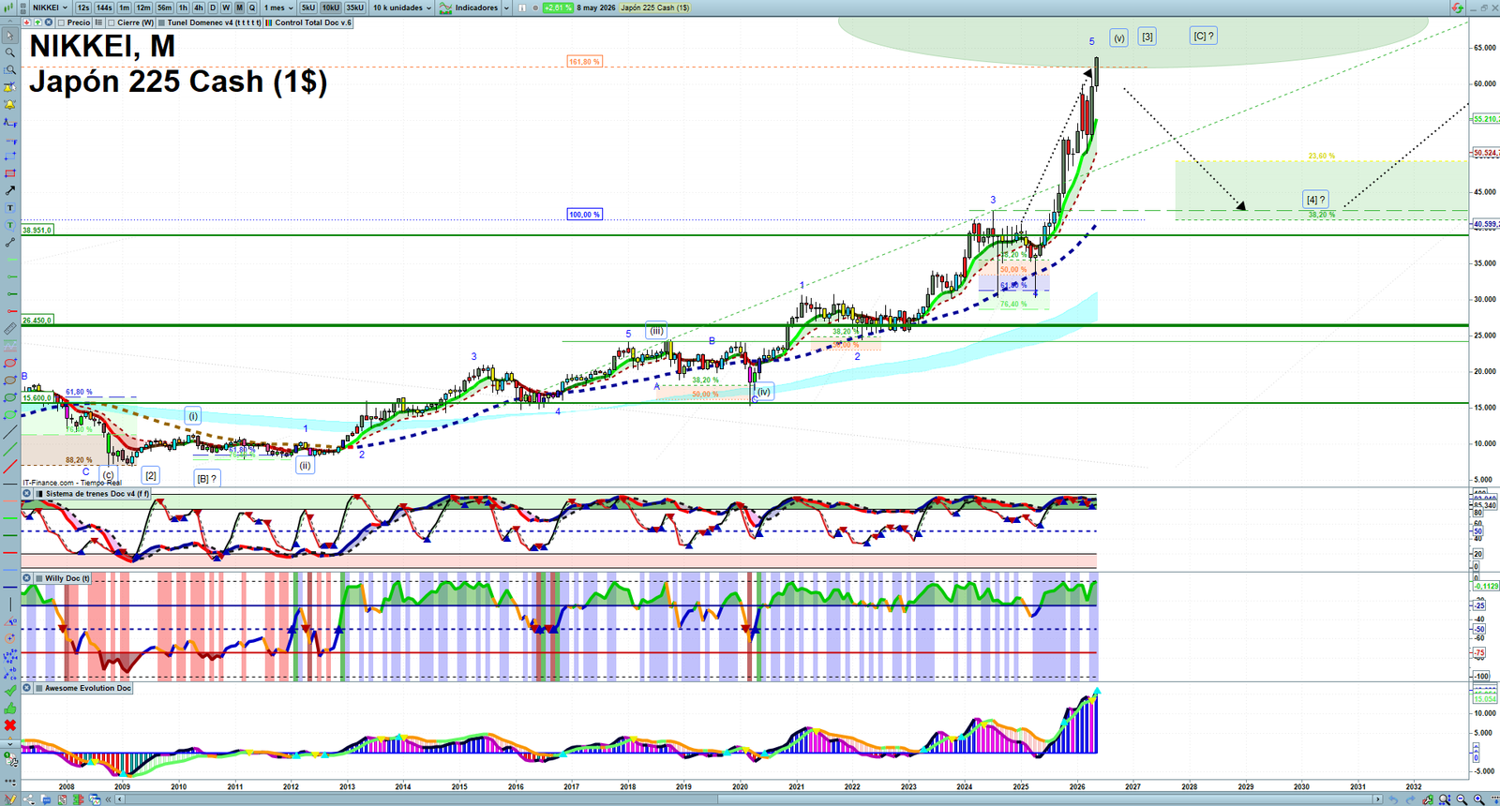Select the arrow cursor tool
Viewport: 1500px width, 806px height.
10,36
